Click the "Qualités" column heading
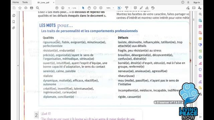Screen dimensions: 214x120 48,38
